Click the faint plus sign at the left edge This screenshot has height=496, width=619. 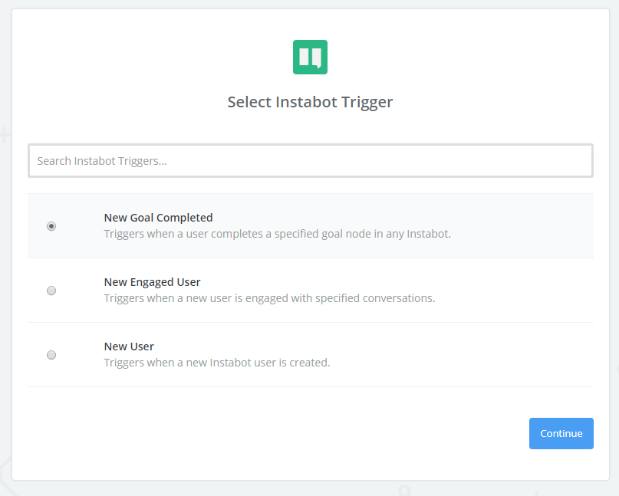coord(5,136)
